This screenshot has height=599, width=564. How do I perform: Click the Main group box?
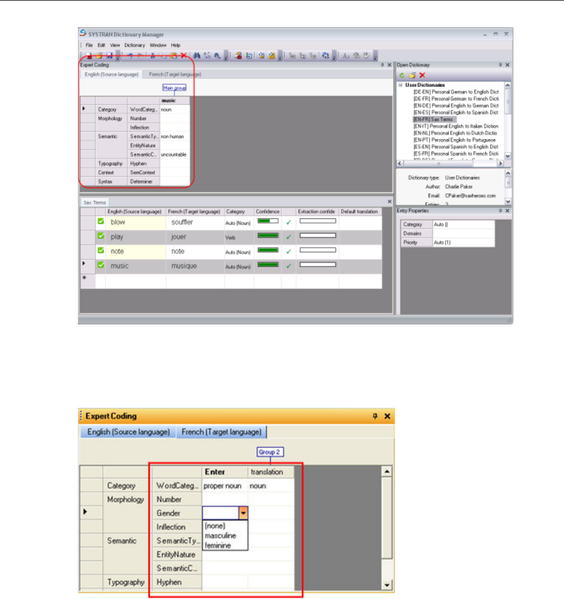point(175,88)
